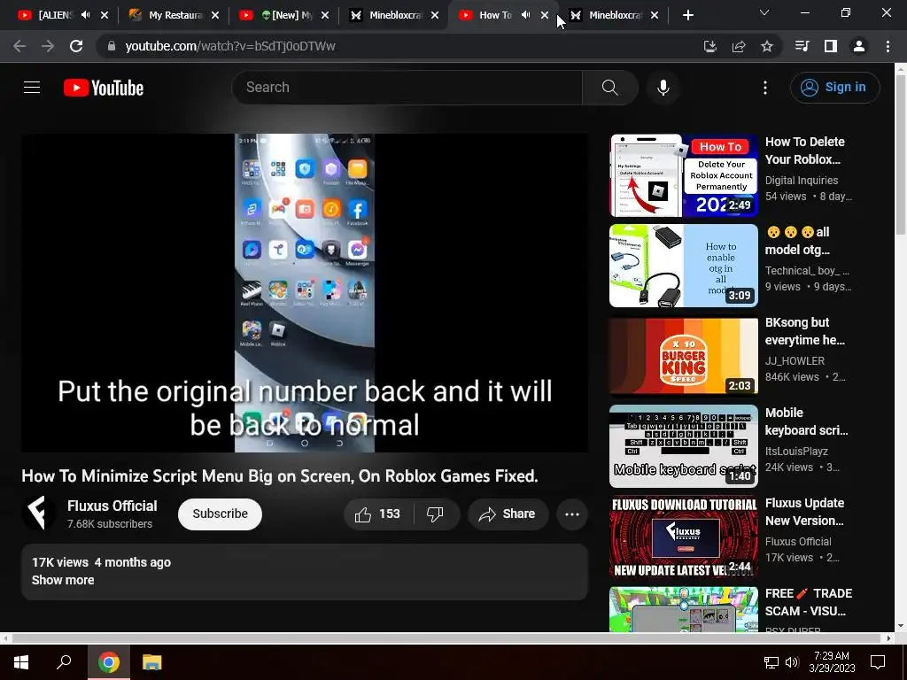The height and width of the screenshot is (680, 907).
Task: Open File Explorer from taskbar
Action: [x=151, y=662]
